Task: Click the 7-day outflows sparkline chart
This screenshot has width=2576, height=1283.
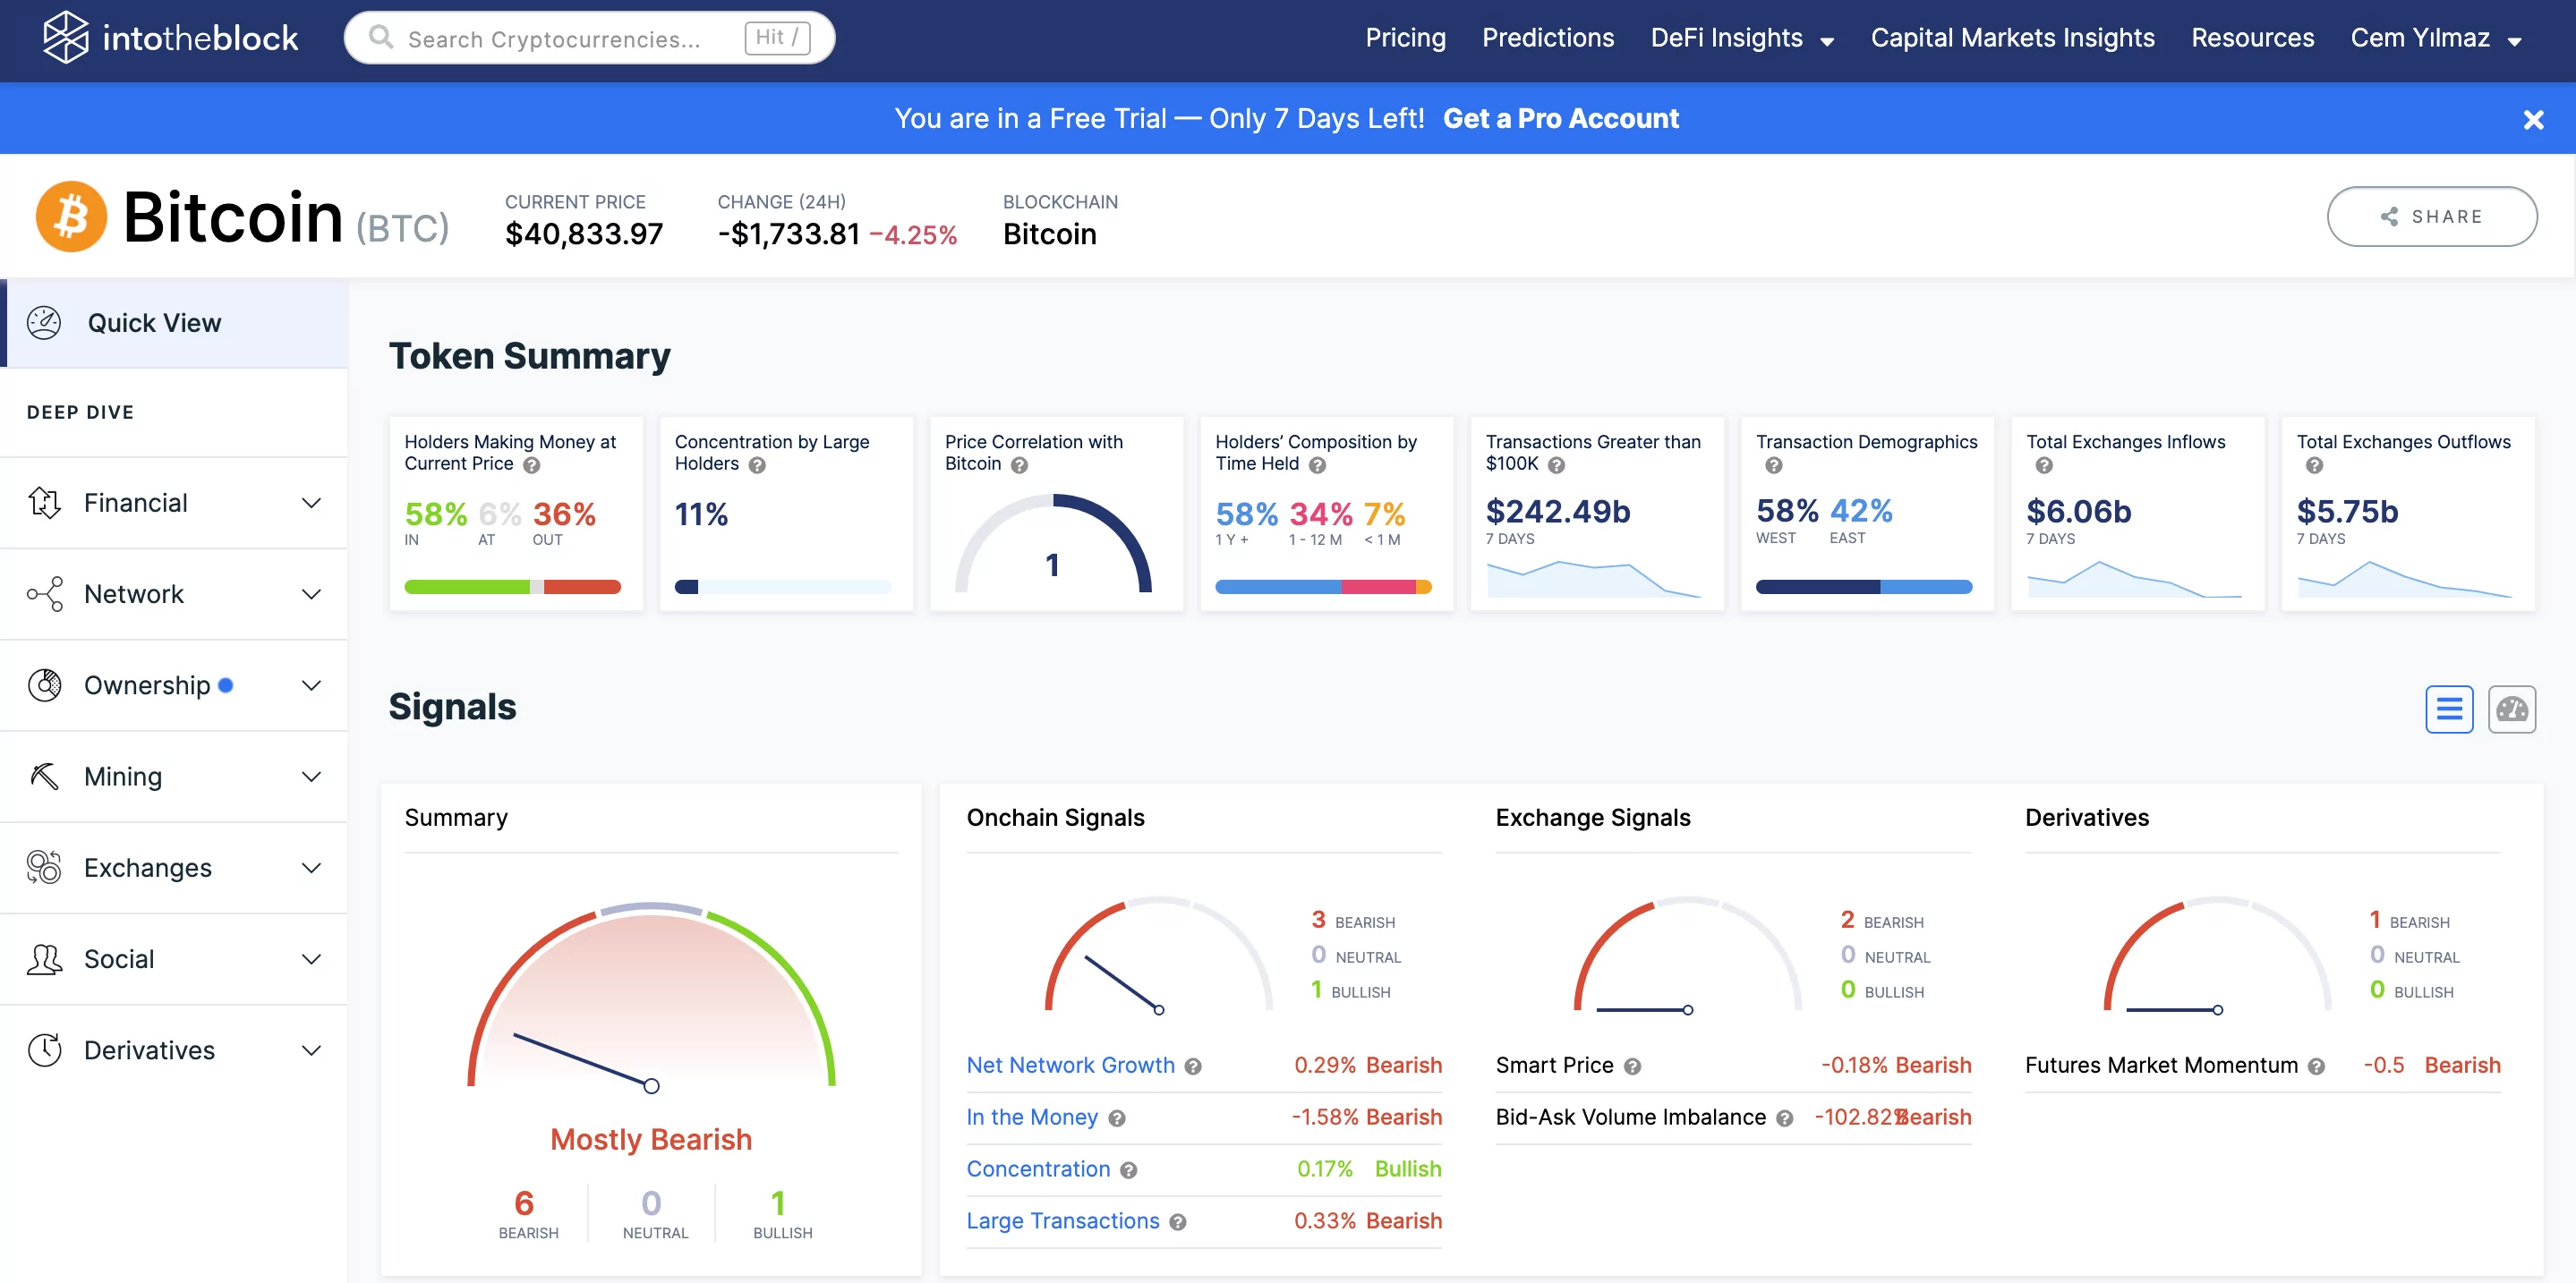Action: tap(2404, 579)
